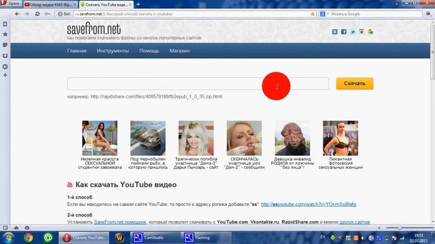
Task: Click the Opera Turbo status icon
Action: coord(27,228)
